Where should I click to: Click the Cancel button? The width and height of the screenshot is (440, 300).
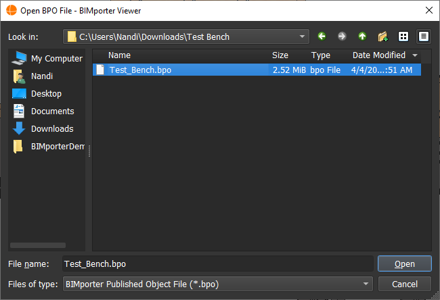tap(404, 284)
